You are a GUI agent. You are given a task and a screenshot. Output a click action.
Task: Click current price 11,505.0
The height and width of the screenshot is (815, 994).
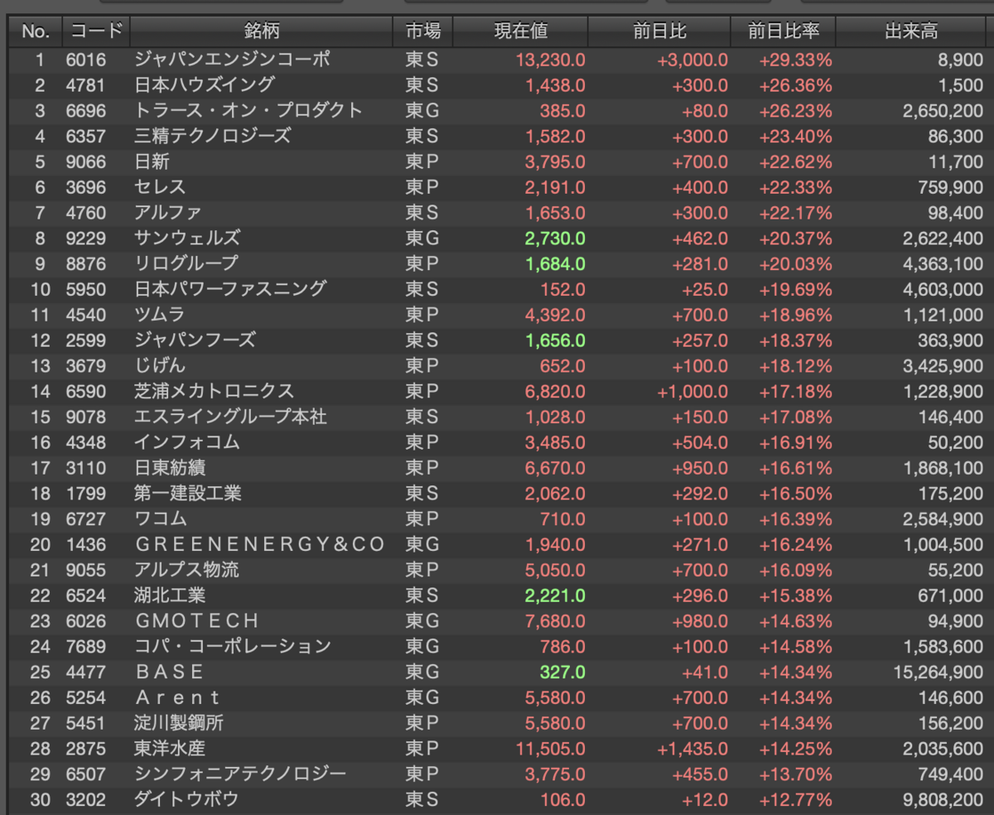(x=550, y=749)
